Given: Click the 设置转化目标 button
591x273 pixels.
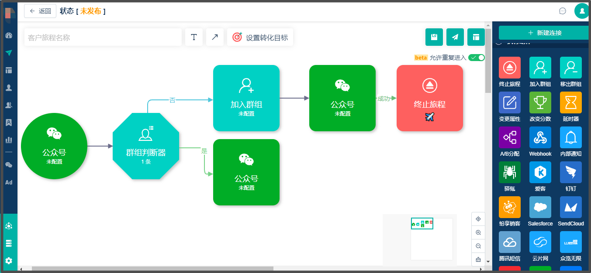Looking at the screenshot, I should (260, 37).
